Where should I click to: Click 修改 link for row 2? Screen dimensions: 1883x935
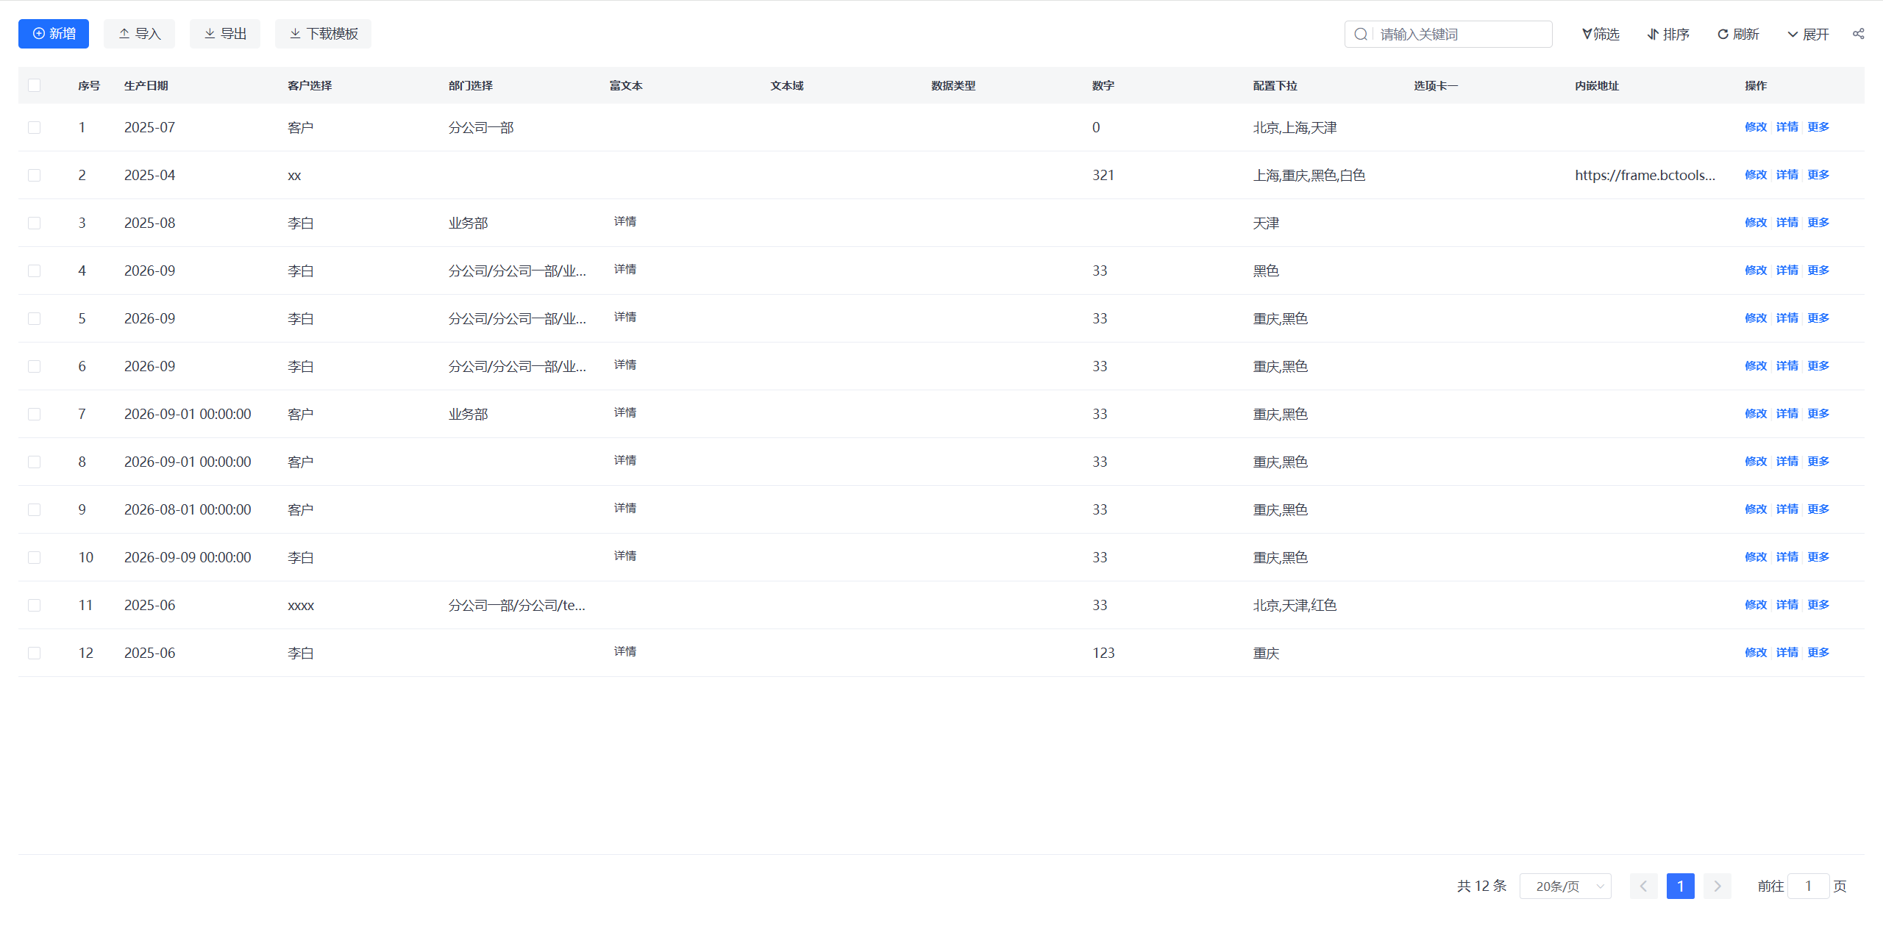tap(1756, 175)
